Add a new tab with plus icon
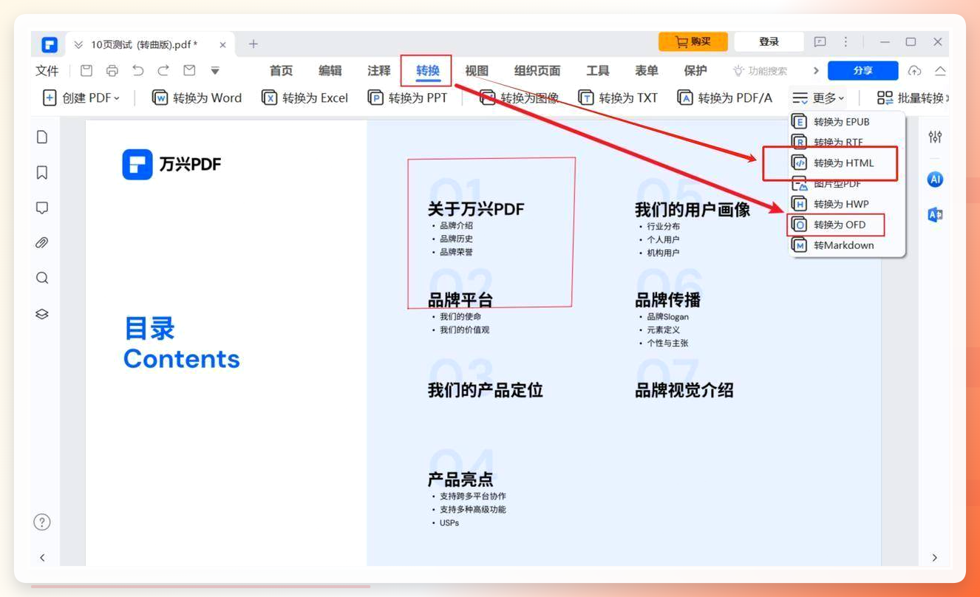The width and height of the screenshot is (980, 597). pos(253,44)
